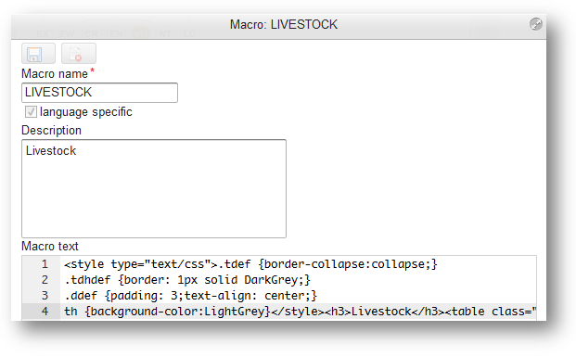
Task: Click the Description label
Action: point(51,131)
